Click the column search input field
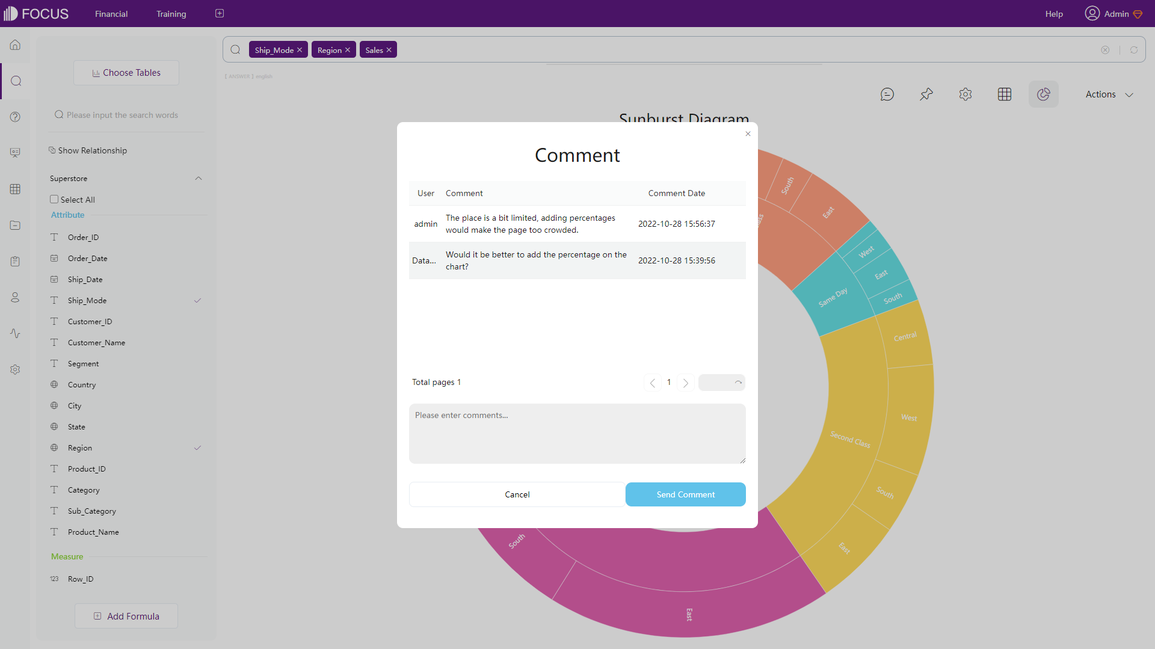The image size is (1155, 649). click(x=126, y=115)
